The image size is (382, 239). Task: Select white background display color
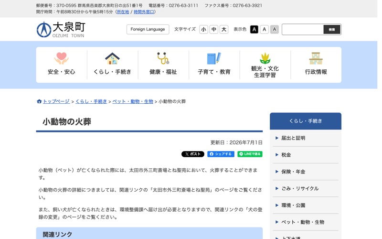[x=265, y=30]
